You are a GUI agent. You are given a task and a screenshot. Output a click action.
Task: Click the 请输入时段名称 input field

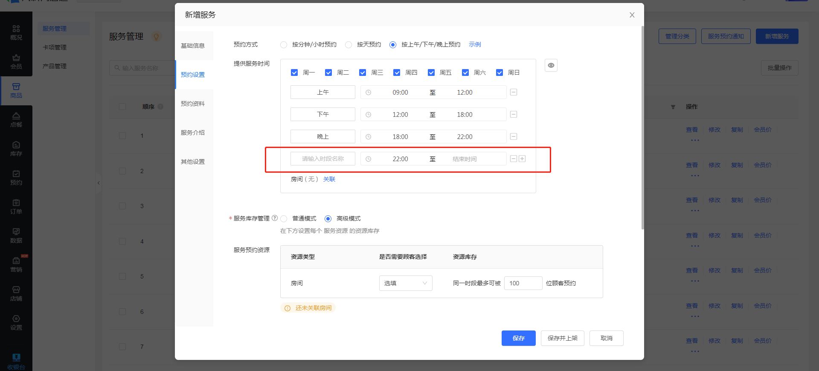(x=323, y=159)
